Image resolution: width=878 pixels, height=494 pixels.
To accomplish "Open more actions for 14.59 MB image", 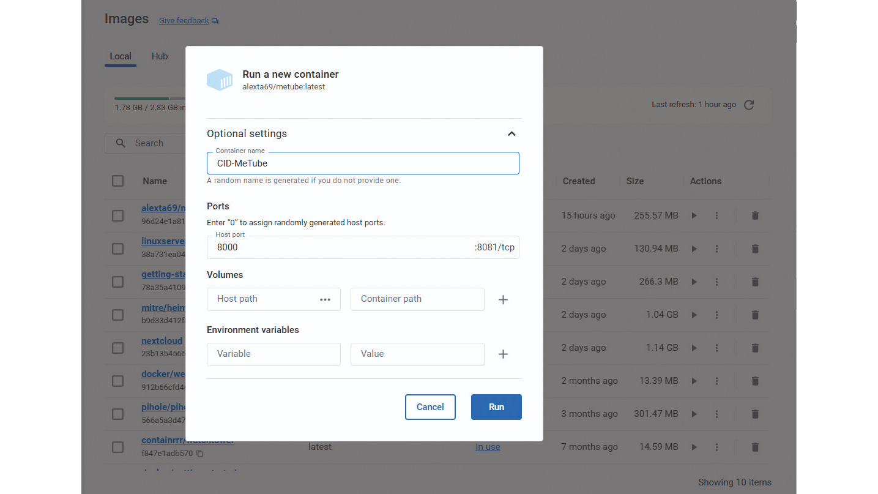I will (716, 447).
